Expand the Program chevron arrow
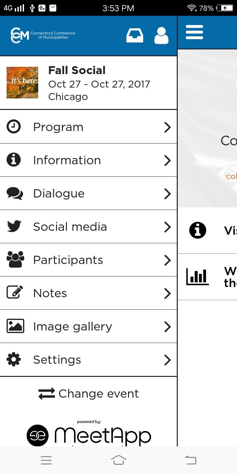This screenshot has height=474, width=237. coord(168,127)
